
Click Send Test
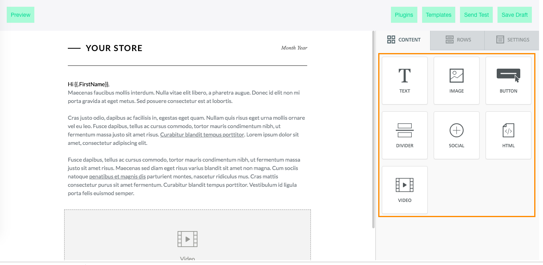476,15
